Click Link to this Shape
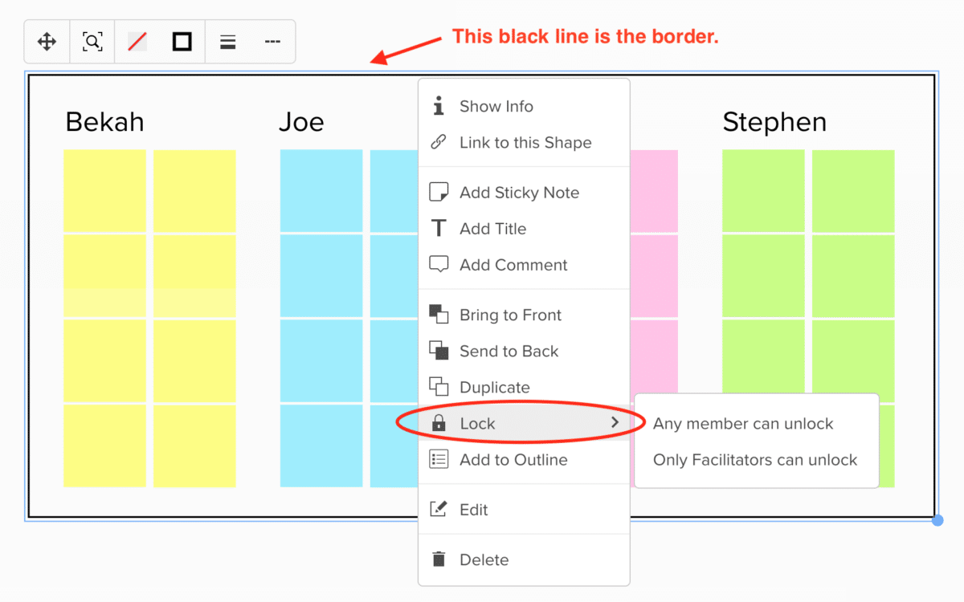 525,142
